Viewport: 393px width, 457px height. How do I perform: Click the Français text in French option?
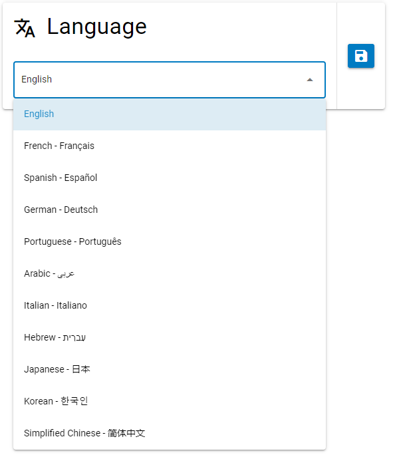pos(77,146)
